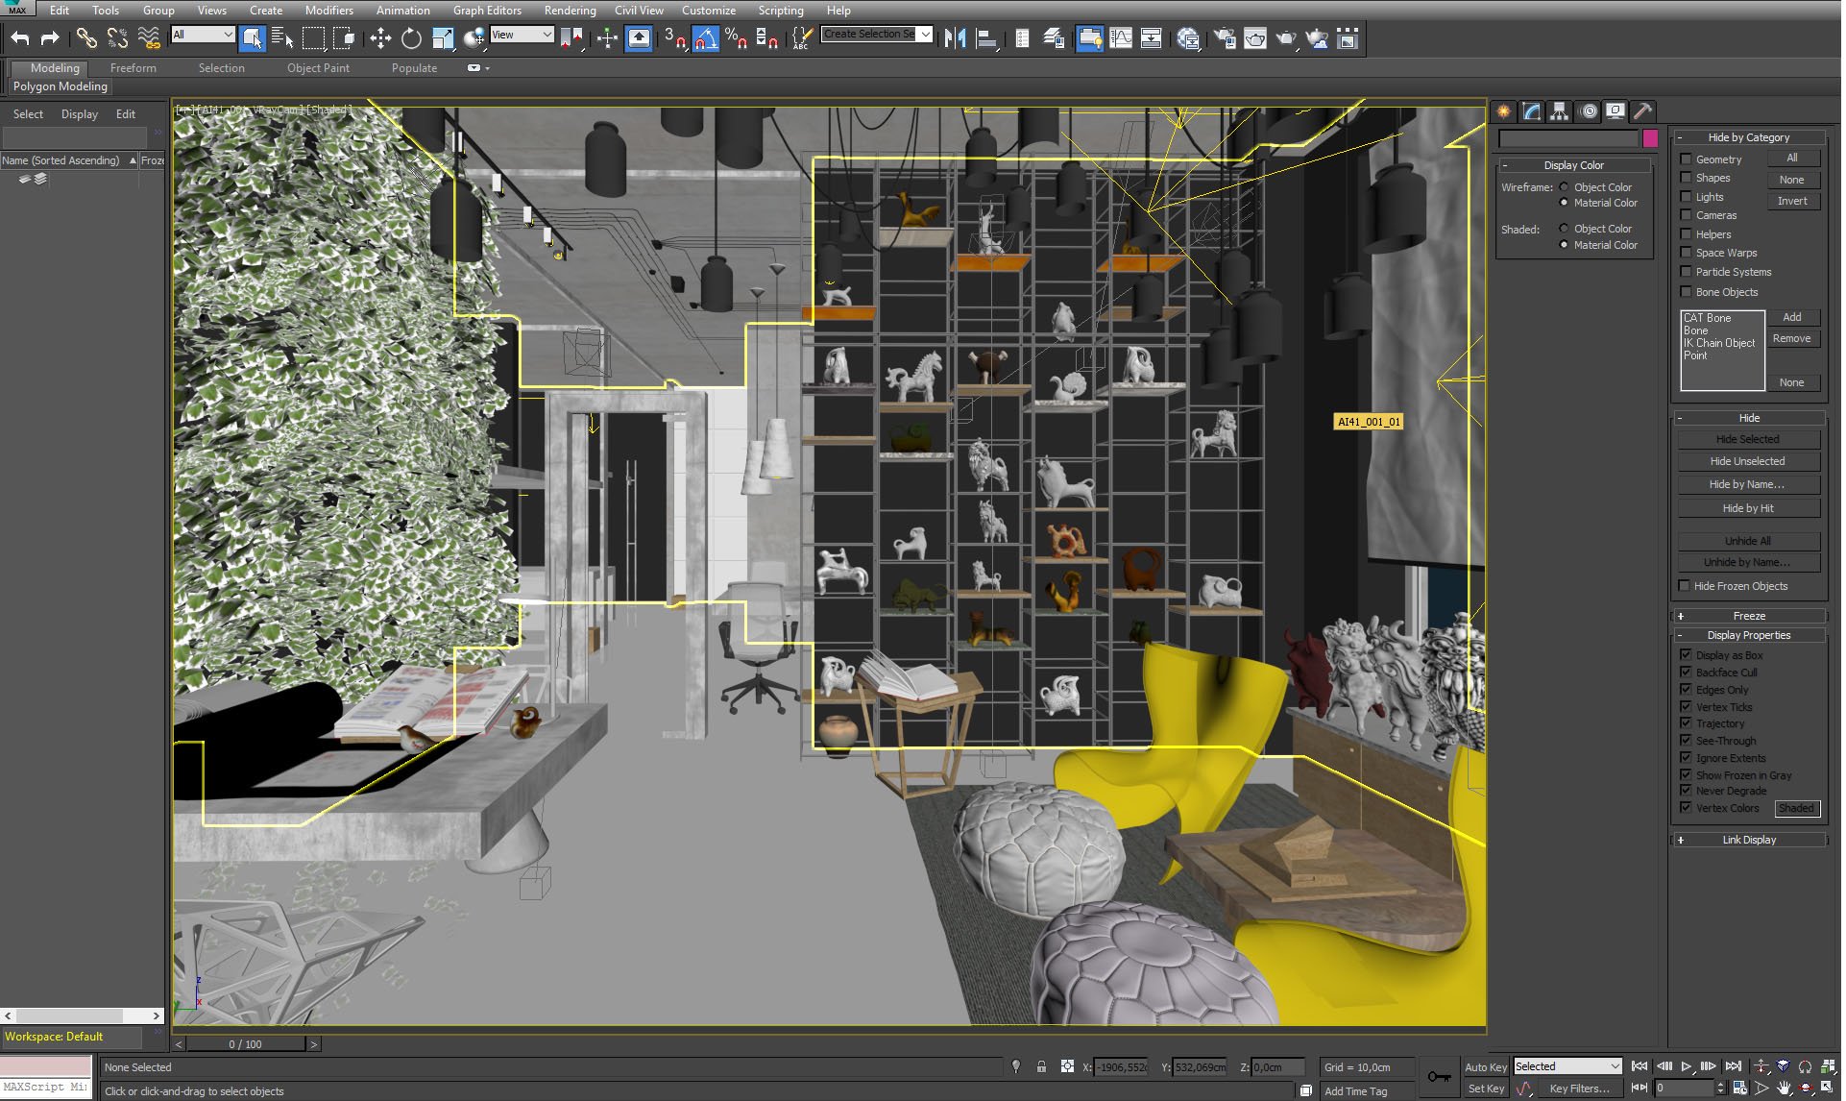This screenshot has height=1101, width=1846.
Task: Activate the Unlink Selection tool
Action: [x=117, y=38]
